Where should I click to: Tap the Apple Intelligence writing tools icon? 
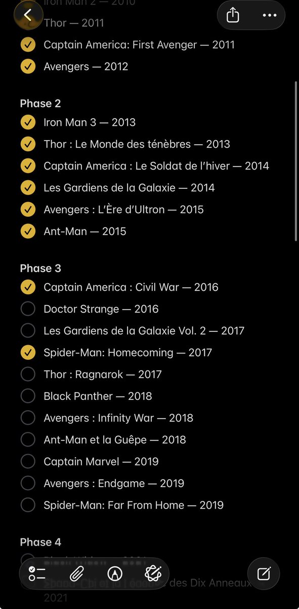pos(152,573)
